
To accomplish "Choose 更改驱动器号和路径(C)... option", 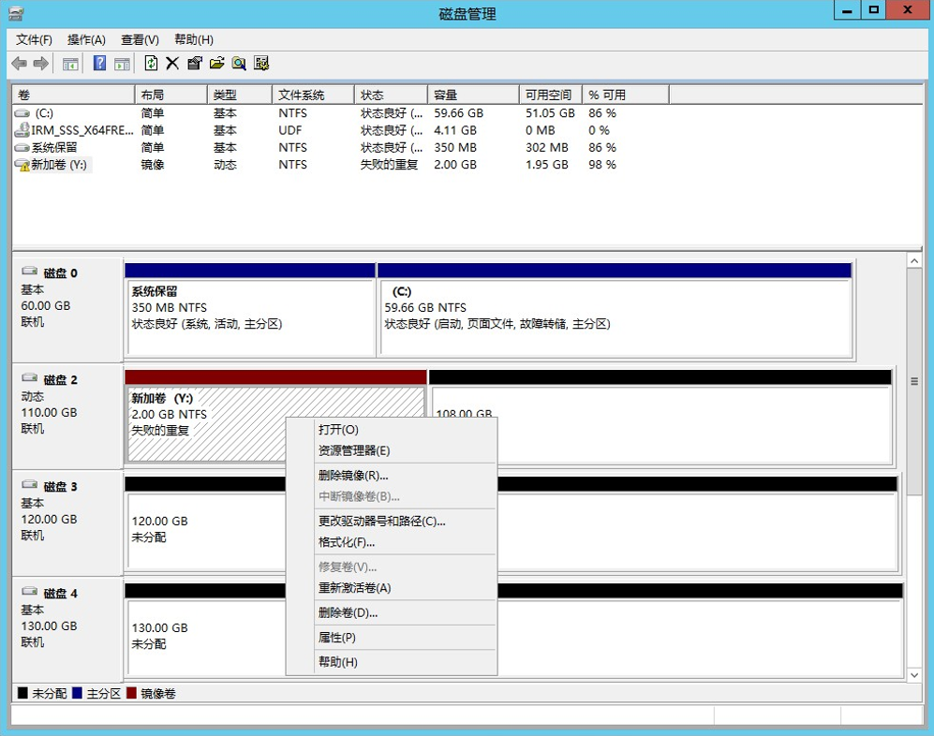I will coord(392,521).
